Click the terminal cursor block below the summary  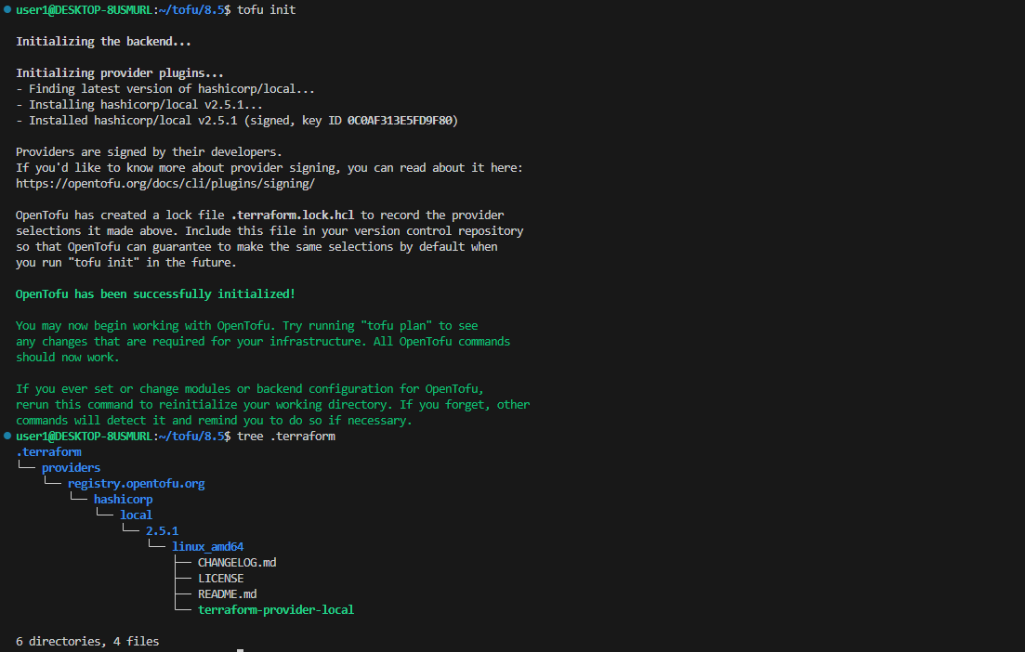point(240,650)
